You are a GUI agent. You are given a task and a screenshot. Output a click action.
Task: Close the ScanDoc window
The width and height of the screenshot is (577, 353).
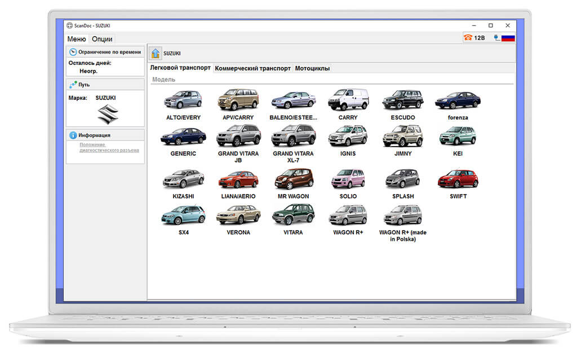tap(508, 25)
